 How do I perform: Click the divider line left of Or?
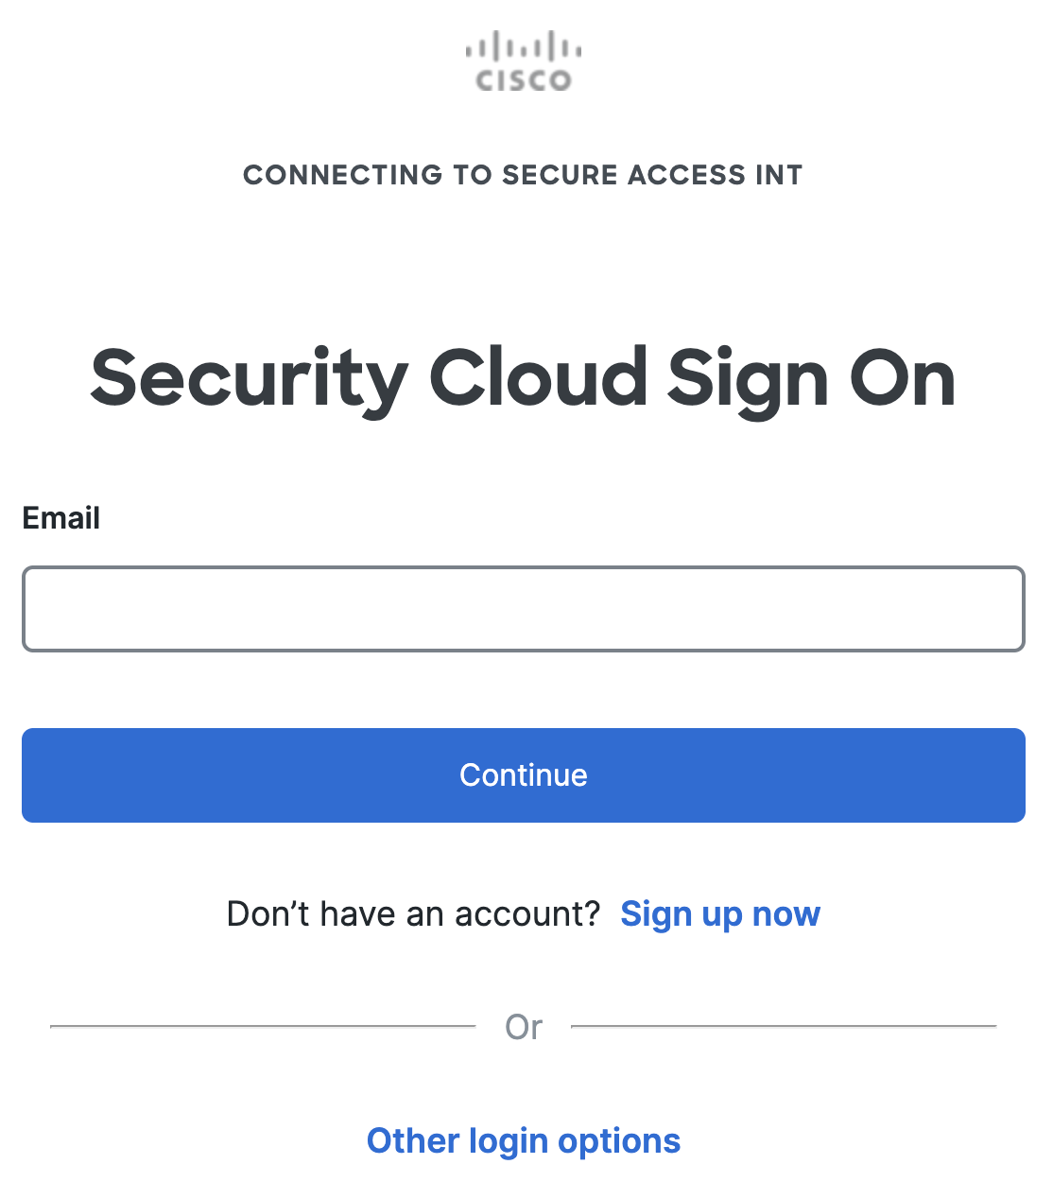coord(263,1026)
